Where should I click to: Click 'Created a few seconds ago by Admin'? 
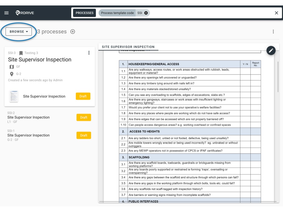click(x=35, y=80)
